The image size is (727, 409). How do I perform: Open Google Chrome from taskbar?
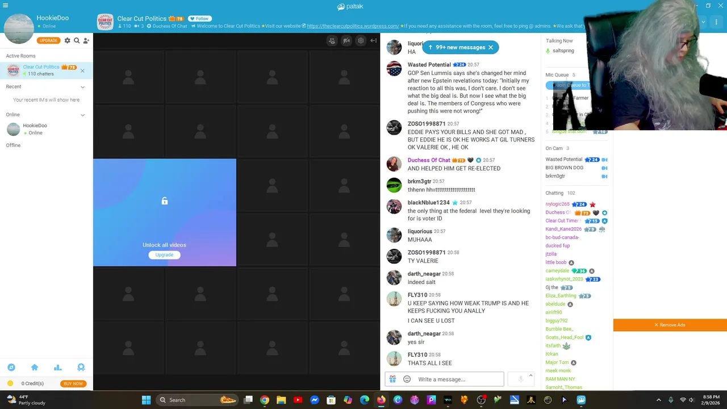[x=265, y=400]
